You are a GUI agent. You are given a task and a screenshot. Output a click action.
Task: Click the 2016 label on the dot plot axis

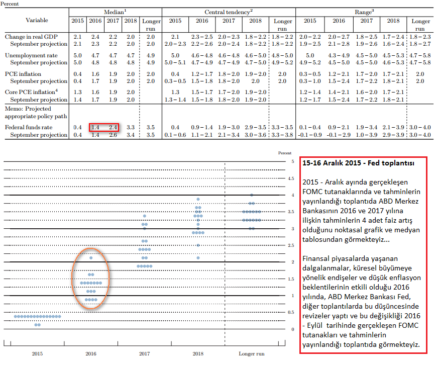[x=91, y=354]
